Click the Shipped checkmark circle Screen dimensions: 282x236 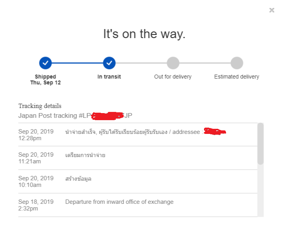pos(46,63)
